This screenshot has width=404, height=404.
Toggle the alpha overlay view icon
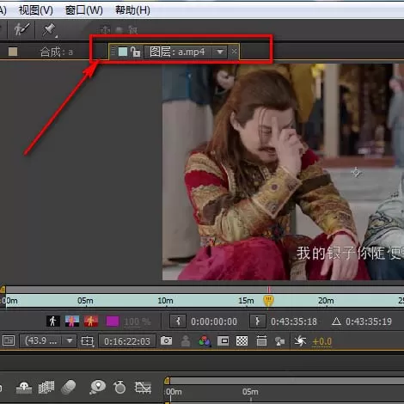pyautogui.click(x=91, y=321)
